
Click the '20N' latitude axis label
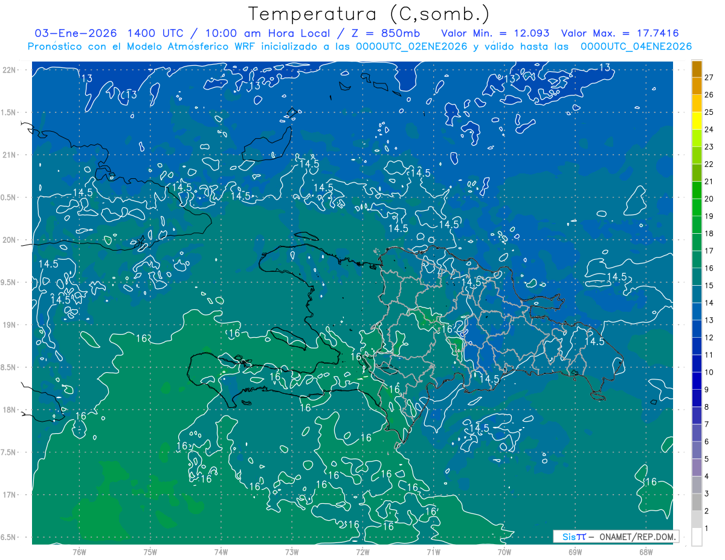click(10, 240)
